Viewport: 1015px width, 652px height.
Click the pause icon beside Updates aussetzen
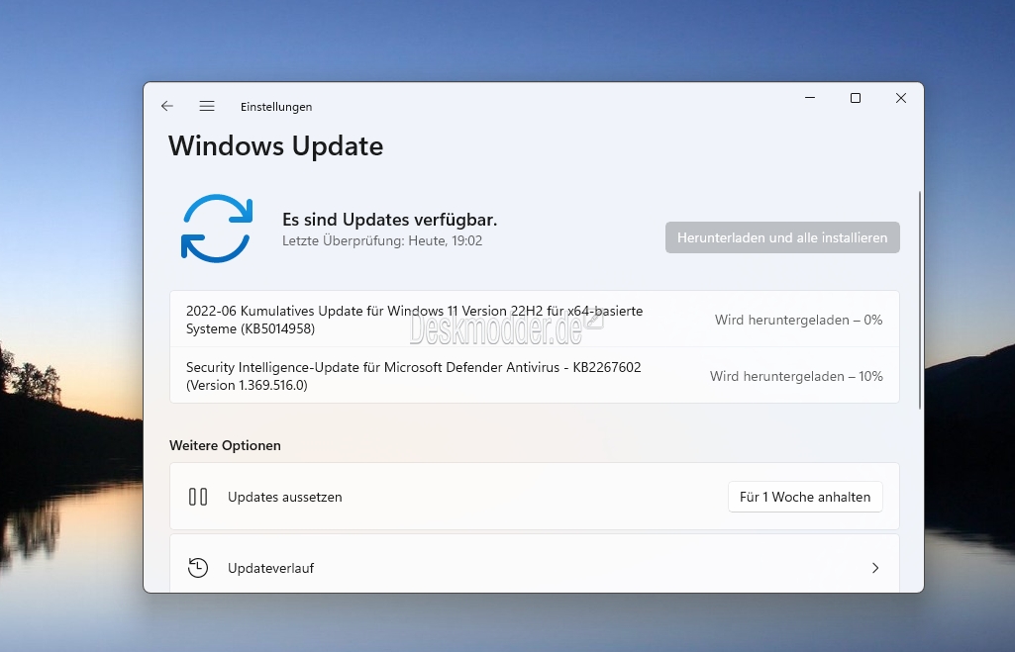click(x=198, y=497)
